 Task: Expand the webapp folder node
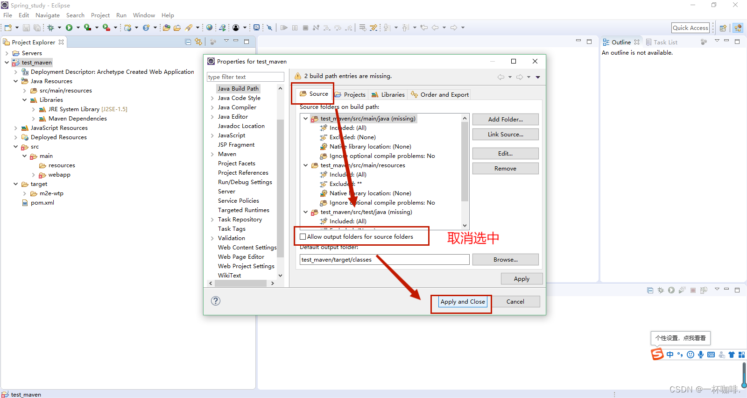click(33, 175)
